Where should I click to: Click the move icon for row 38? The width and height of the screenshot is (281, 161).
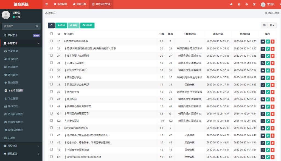coord(263,85)
